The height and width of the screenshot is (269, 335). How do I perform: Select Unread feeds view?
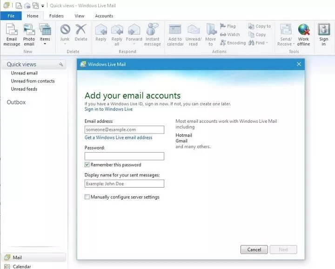(x=24, y=89)
